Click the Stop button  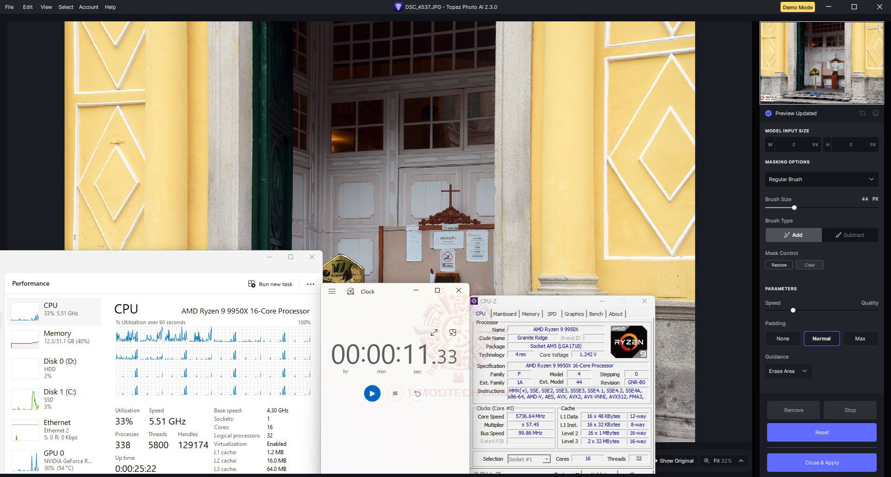[850, 410]
